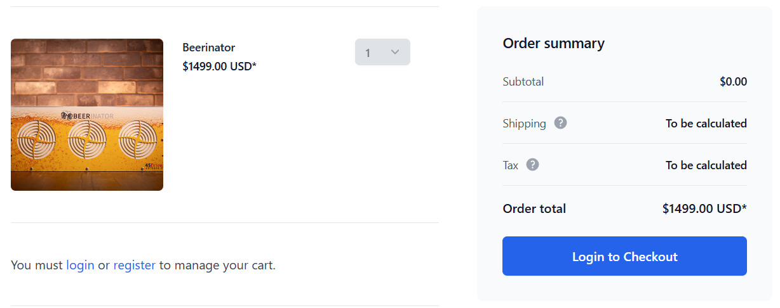Click the Order summary heading
This screenshot has width=780, height=308.
click(x=553, y=43)
